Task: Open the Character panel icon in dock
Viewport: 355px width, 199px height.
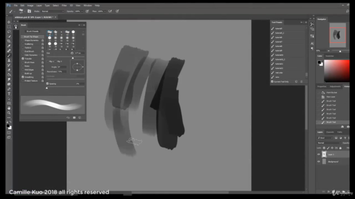Action: click(x=312, y=44)
